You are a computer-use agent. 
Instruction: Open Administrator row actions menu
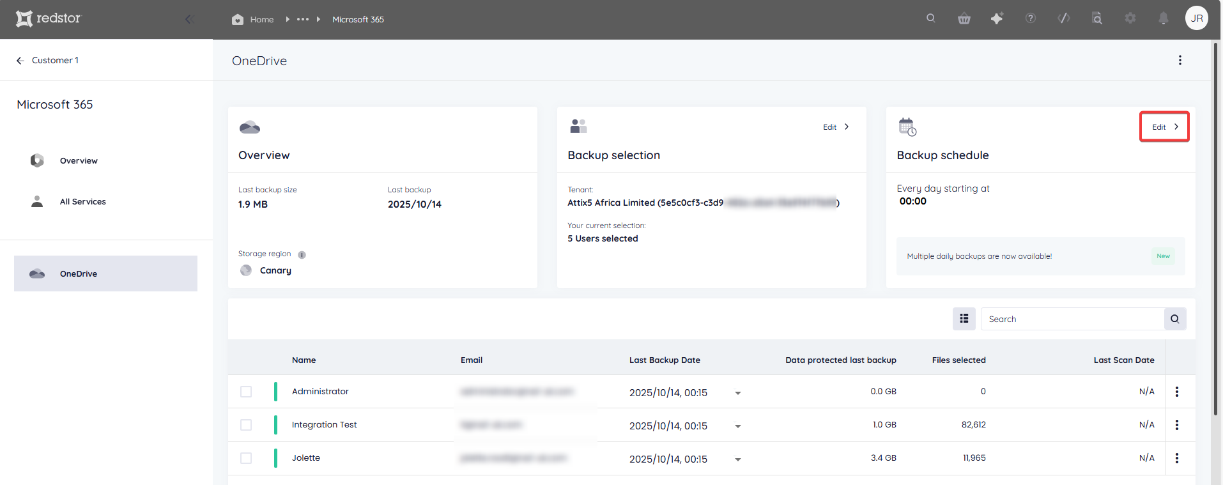1177,392
